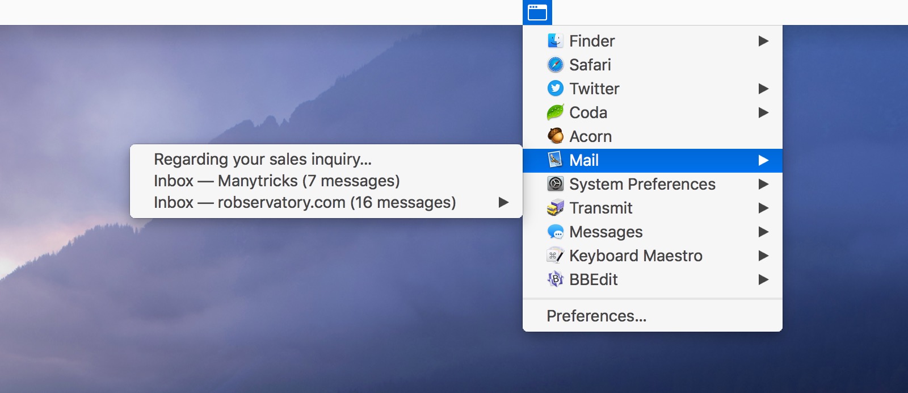Click the Finder app icon

[x=555, y=41]
